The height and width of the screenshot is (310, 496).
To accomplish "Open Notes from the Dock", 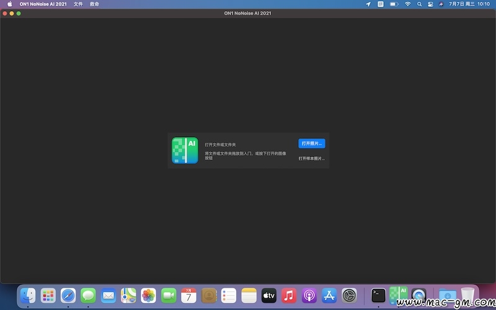I will [x=249, y=296].
